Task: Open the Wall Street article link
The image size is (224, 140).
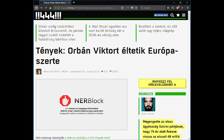Action: pyautogui.click(x=107, y=31)
